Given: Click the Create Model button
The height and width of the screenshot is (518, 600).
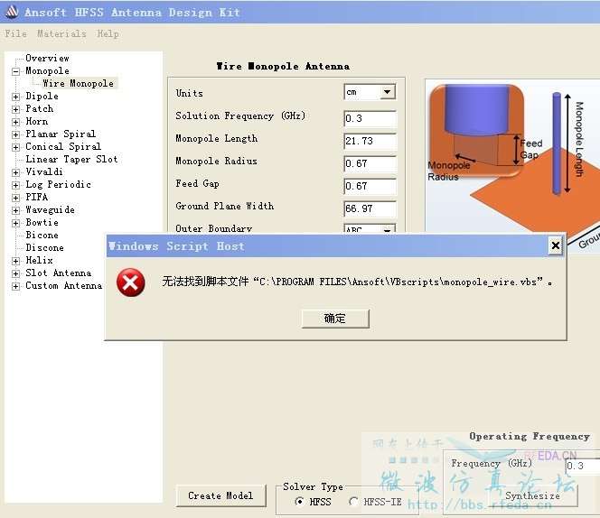Looking at the screenshot, I should coord(220,495).
